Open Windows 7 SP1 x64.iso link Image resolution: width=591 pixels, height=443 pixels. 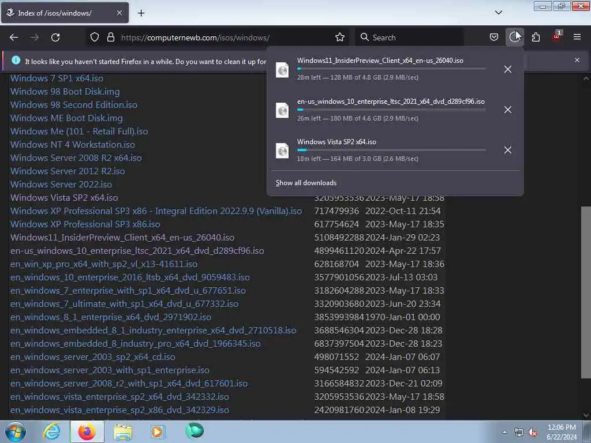(x=57, y=78)
